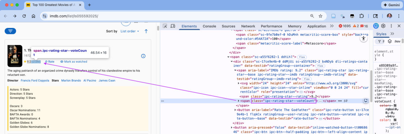Open the CSS layers toggle icon
This screenshot has height=134, width=404.
390,42
